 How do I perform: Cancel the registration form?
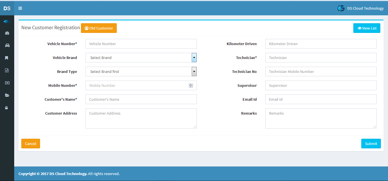[30, 144]
